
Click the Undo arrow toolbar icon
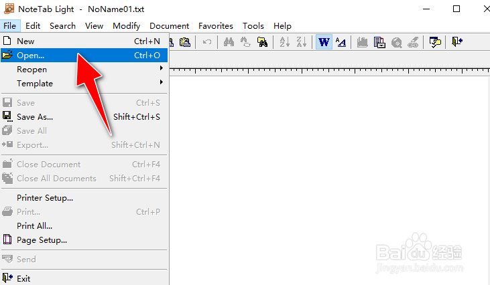coord(207,41)
